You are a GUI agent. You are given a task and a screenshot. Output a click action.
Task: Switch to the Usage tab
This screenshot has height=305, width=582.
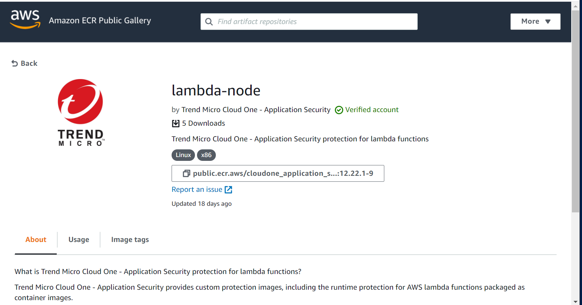click(x=79, y=240)
